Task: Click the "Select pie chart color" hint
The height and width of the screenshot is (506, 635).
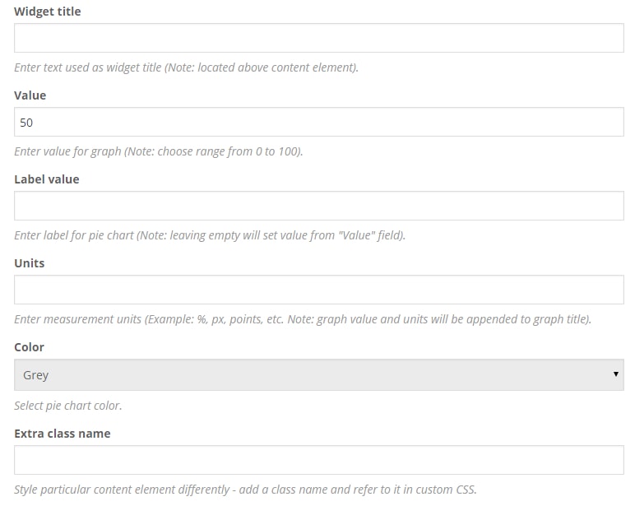Action: point(68,406)
